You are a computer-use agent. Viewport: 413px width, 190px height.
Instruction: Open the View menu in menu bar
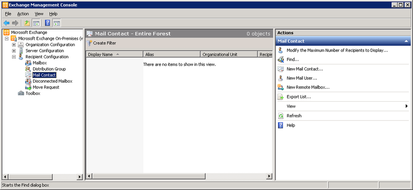click(x=39, y=14)
